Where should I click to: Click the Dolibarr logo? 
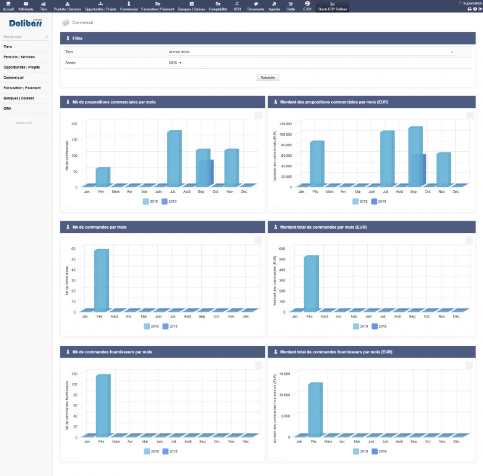tap(25, 23)
